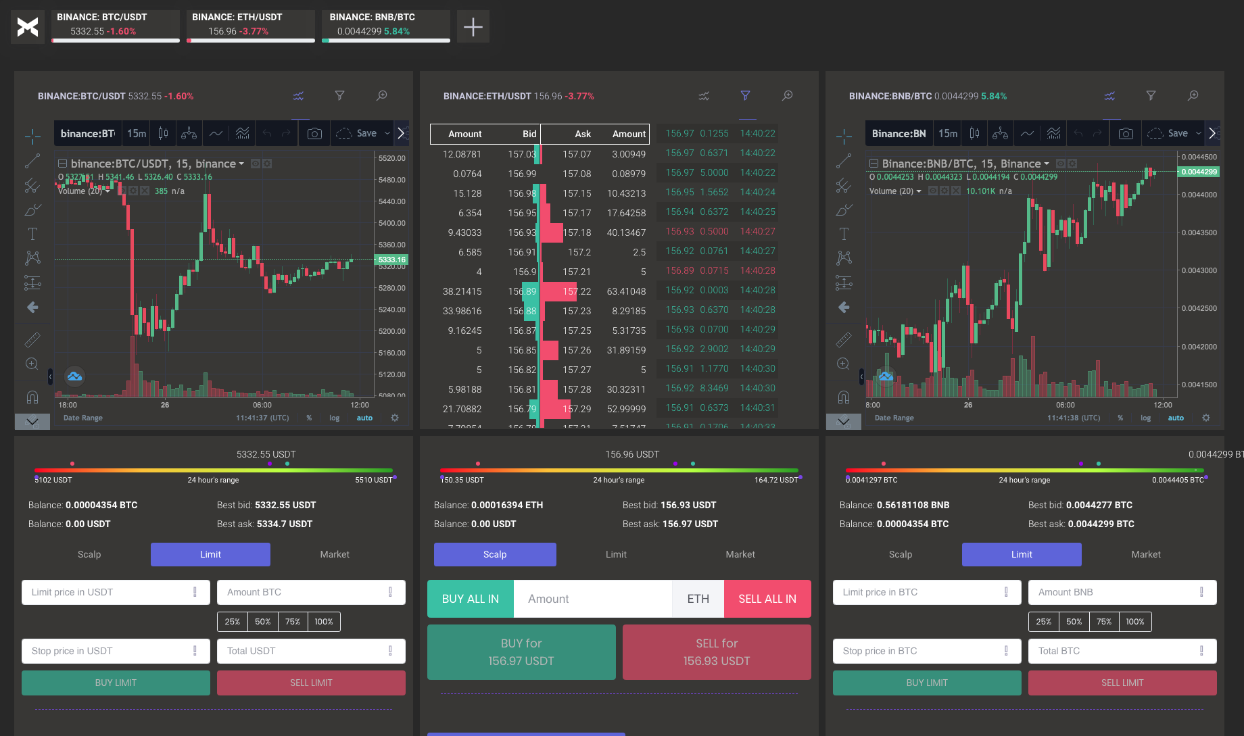Screen dimensions: 1244x736
Task: Select the measure ruler tool in BTC chart
Action: click(32, 339)
